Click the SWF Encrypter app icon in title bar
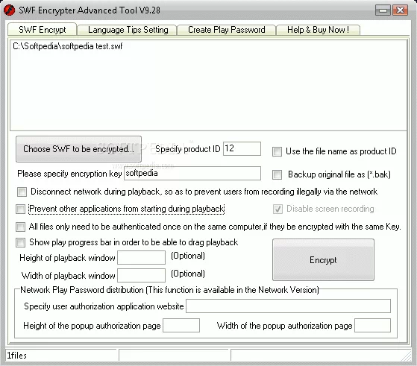 [9, 10]
